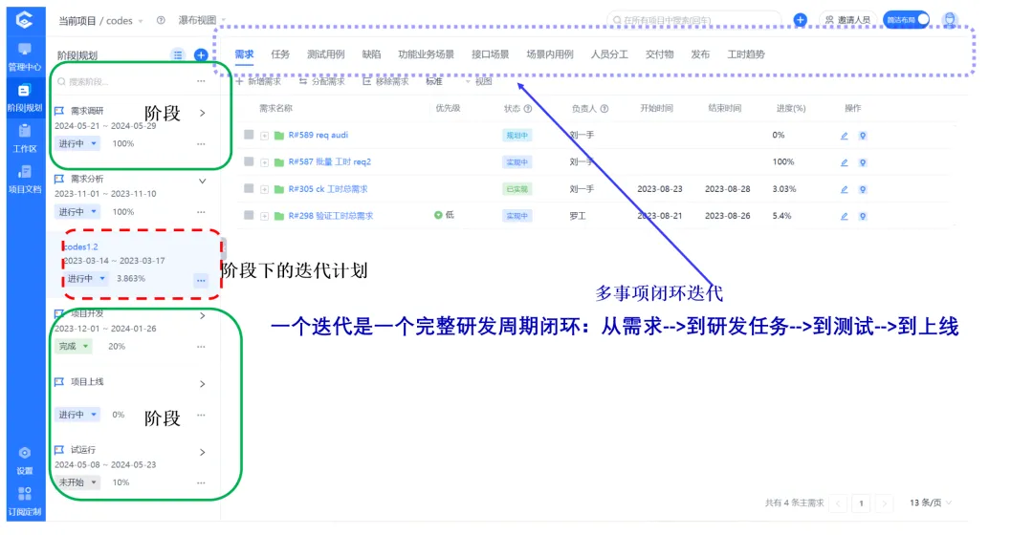Expand the R#589 row's plus box

pos(264,136)
